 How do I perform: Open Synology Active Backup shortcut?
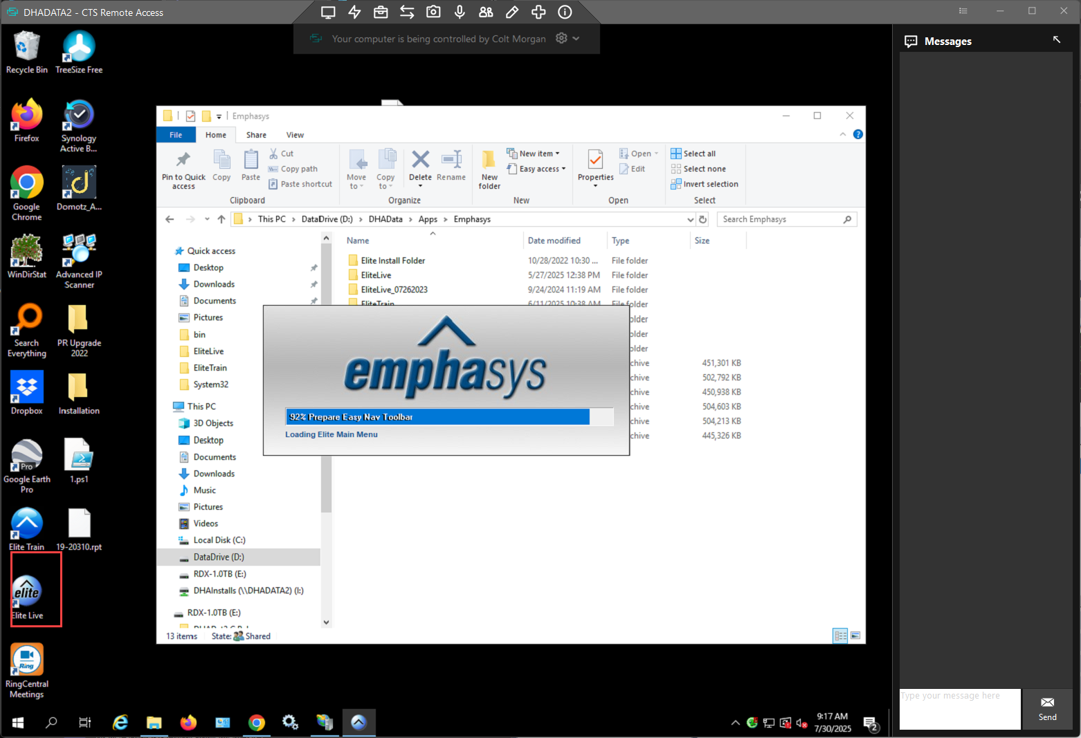click(x=79, y=126)
